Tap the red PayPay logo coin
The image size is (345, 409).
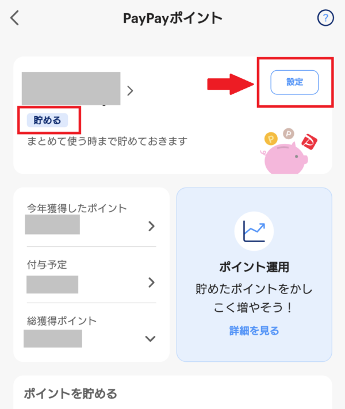(309, 142)
